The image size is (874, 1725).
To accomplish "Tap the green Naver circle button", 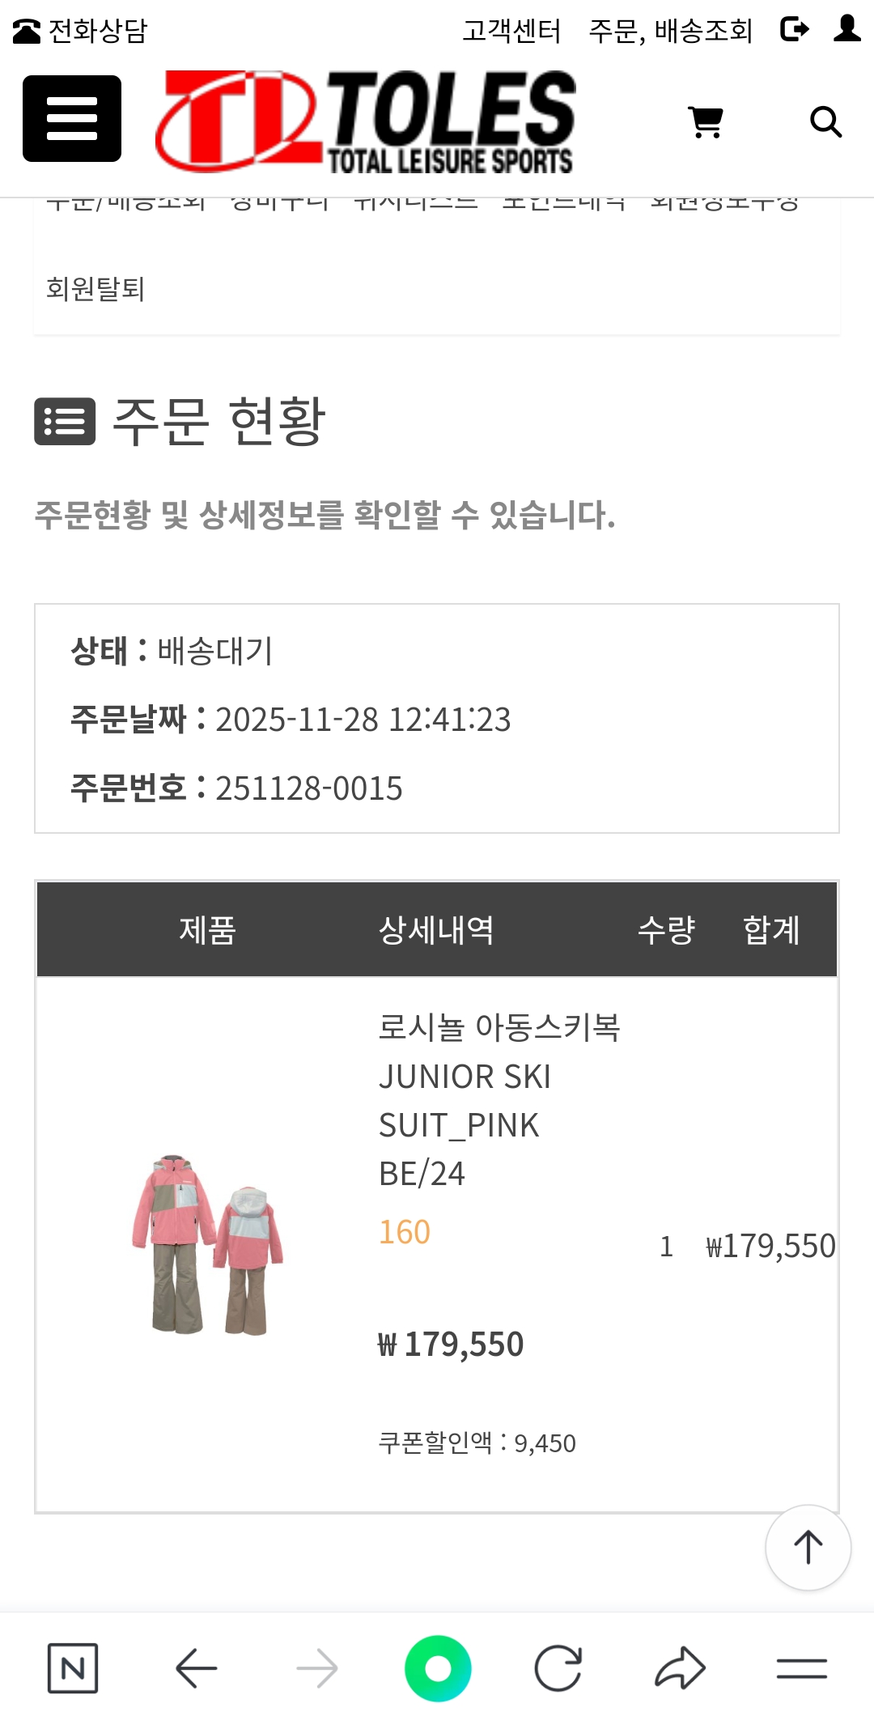I will tap(438, 1668).
